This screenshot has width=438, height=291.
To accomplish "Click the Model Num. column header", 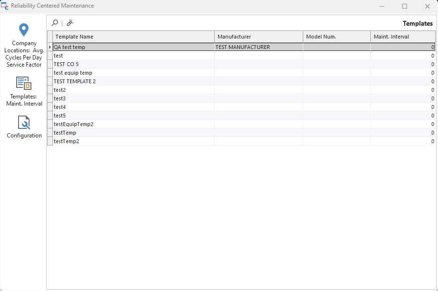I will [337, 37].
